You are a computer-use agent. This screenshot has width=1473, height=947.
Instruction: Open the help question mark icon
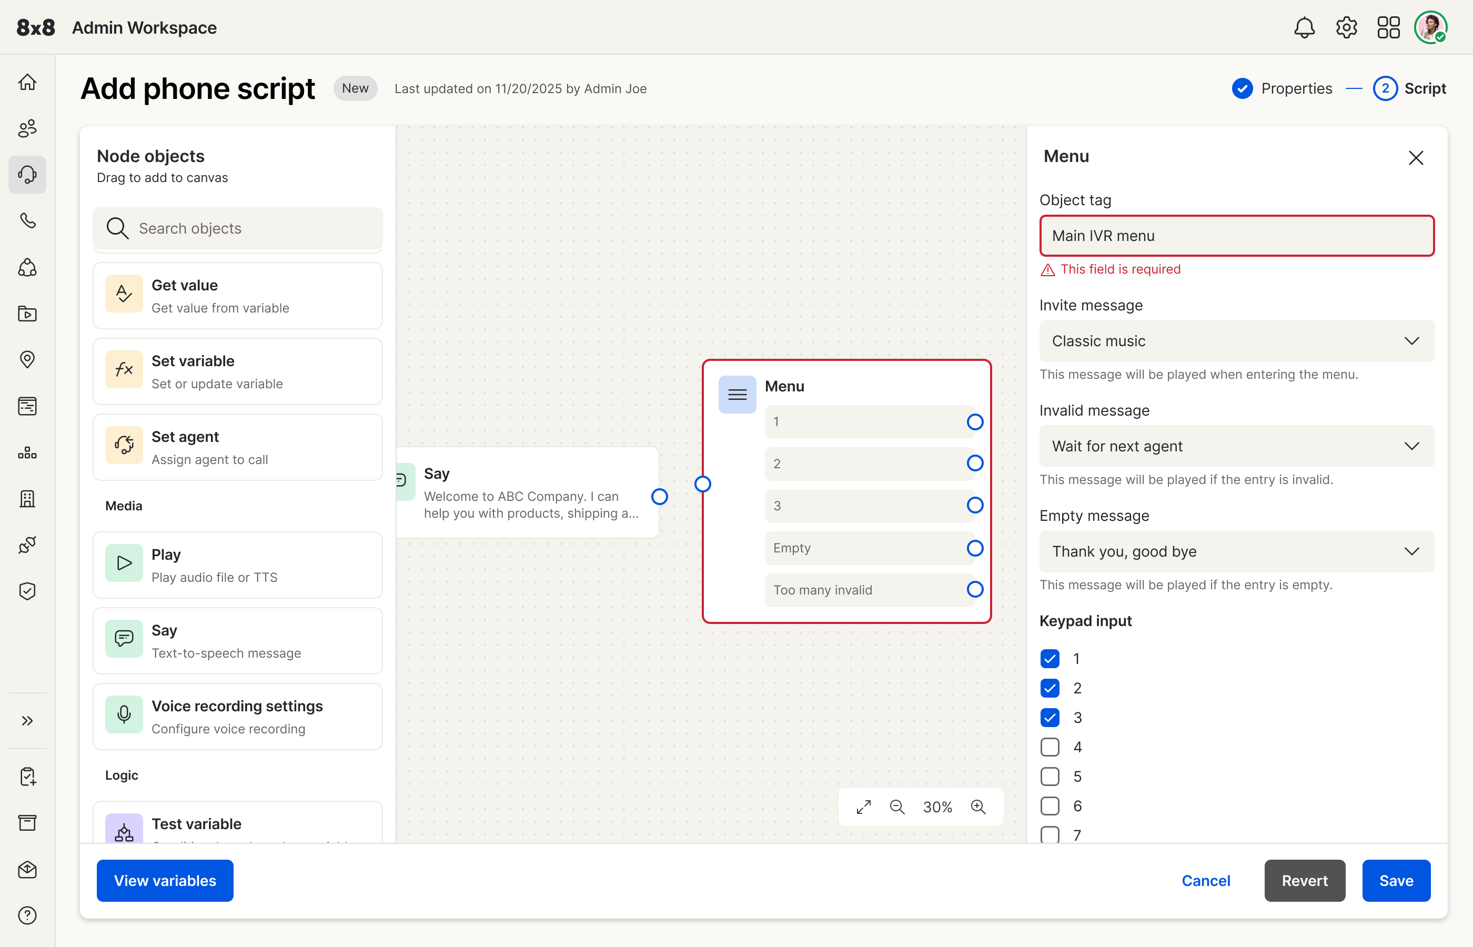pyautogui.click(x=28, y=915)
